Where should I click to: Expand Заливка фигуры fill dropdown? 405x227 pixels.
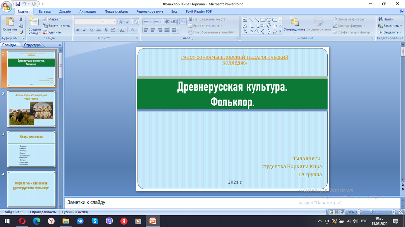pyautogui.click(x=350, y=19)
